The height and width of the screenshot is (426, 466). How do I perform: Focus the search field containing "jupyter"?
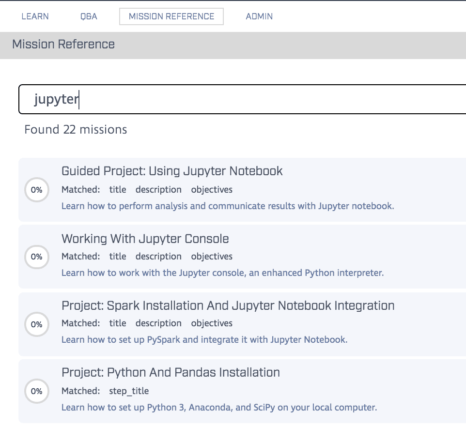(242, 99)
